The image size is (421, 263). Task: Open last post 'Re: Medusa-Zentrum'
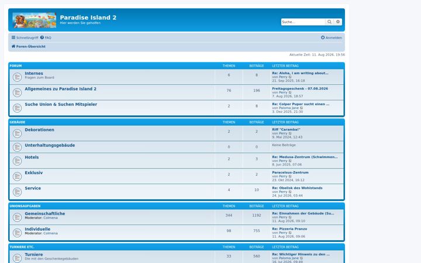pyautogui.click(x=305, y=157)
